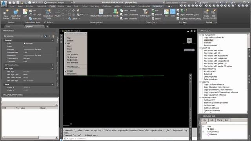251x141 pixels.
Task: Add a new drawing tab with plus
Action: click(47, 27)
